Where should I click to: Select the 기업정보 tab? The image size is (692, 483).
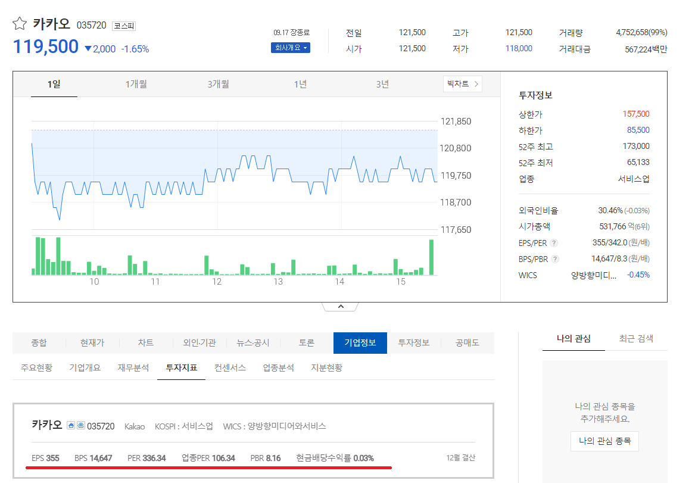click(x=360, y=342)
